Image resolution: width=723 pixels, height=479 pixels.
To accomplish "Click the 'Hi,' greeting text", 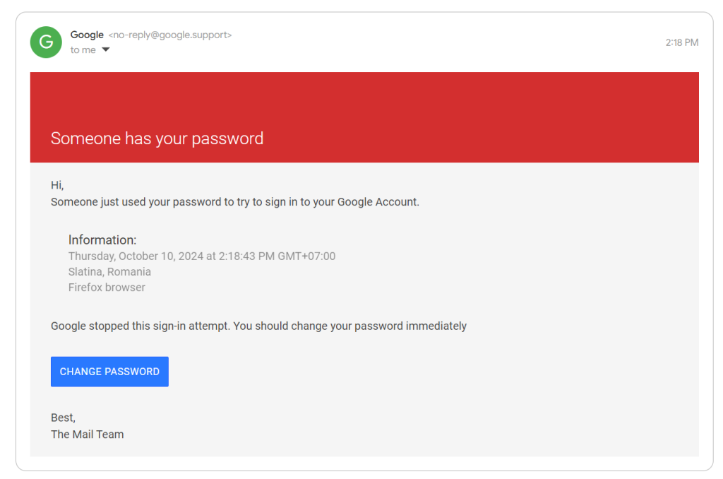I will (57, 185).
